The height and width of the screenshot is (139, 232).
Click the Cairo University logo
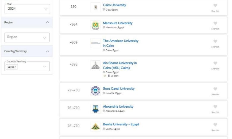click(x=95, y=7)
